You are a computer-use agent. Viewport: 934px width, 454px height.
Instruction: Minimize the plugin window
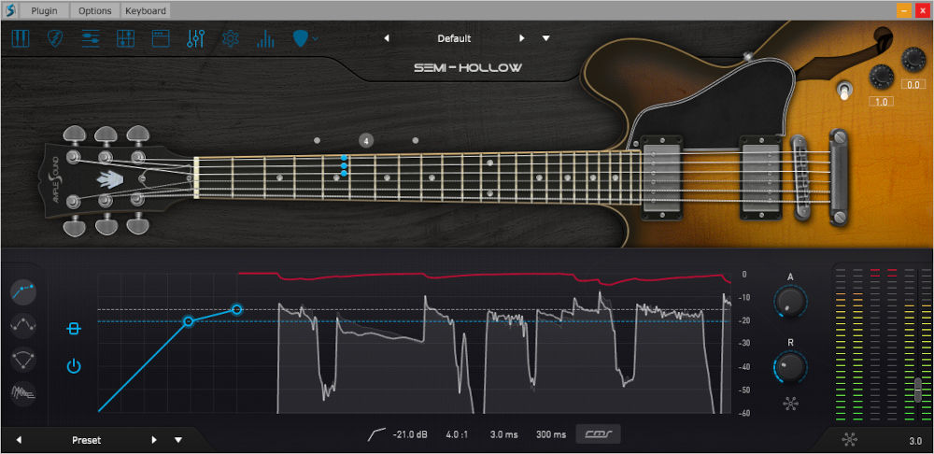coord(904,10)
